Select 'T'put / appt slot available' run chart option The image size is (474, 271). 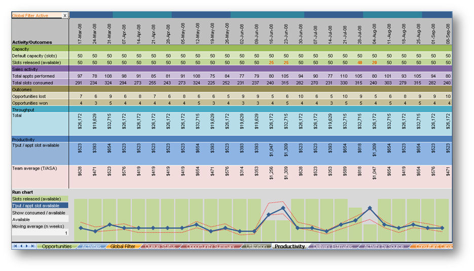point(40,206)
